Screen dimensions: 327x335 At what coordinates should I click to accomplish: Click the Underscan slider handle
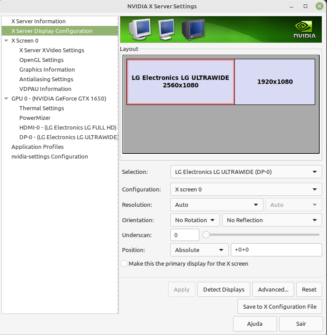[206, 235]
